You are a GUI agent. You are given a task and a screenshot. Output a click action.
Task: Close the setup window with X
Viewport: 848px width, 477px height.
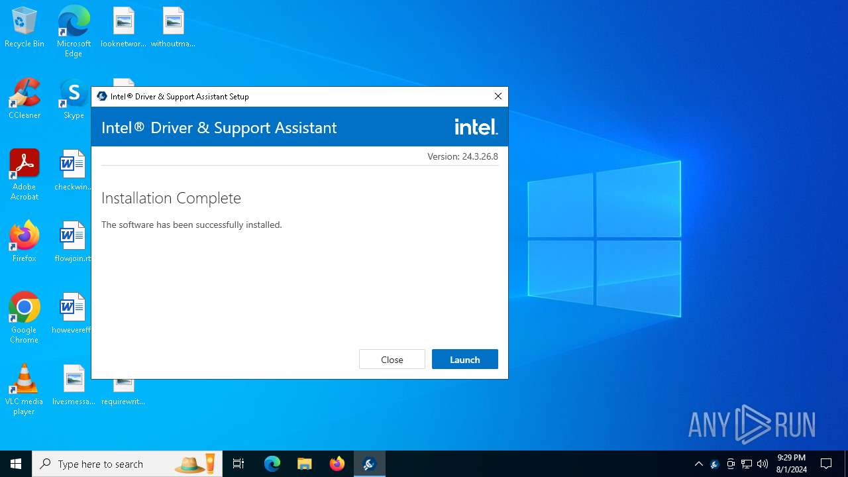click(498, 96)
